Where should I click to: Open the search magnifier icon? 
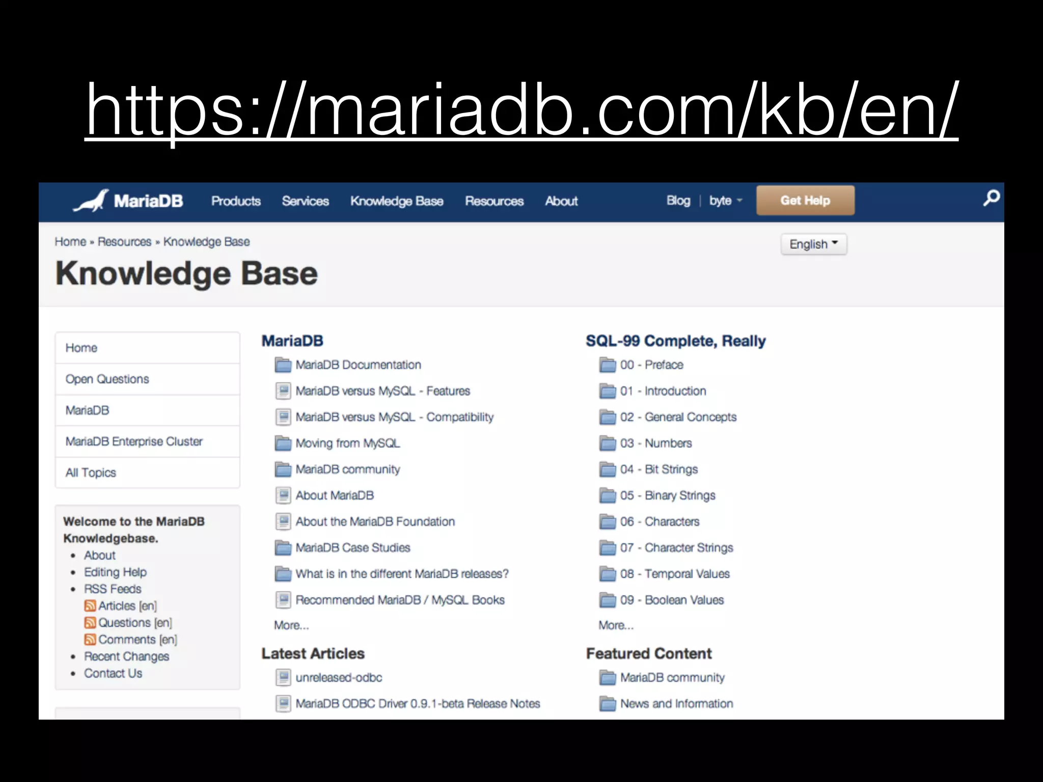991,198
